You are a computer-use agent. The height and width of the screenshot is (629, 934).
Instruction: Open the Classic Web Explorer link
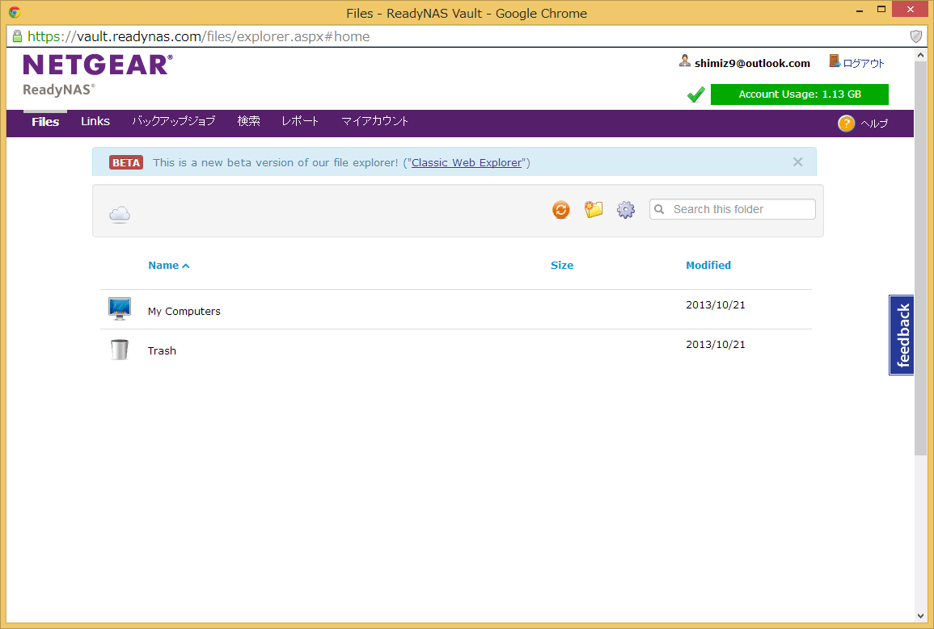click(467, 163)
